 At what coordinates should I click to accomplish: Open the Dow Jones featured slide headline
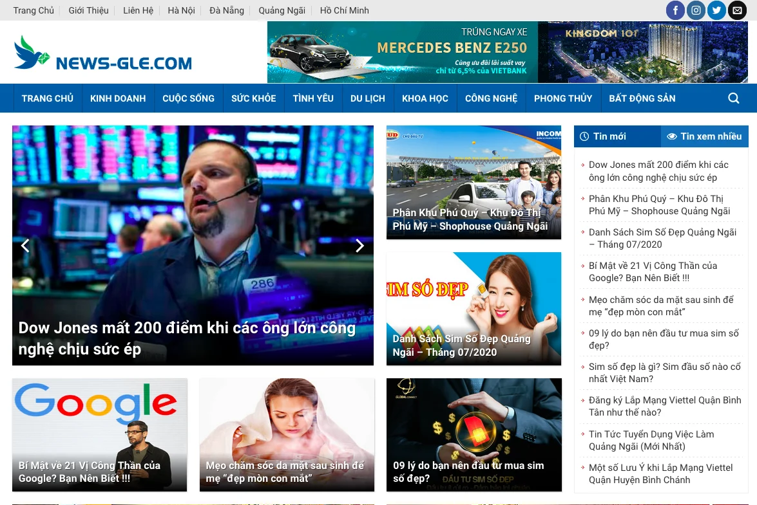[187, 338]
